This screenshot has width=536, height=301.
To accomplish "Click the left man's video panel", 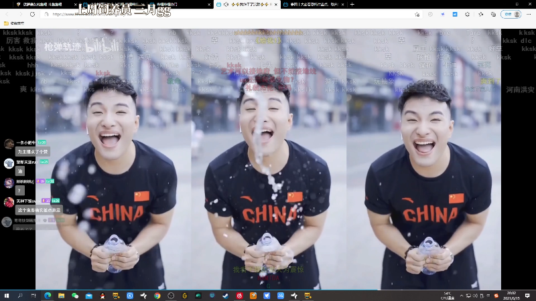I will pos(113,159).
